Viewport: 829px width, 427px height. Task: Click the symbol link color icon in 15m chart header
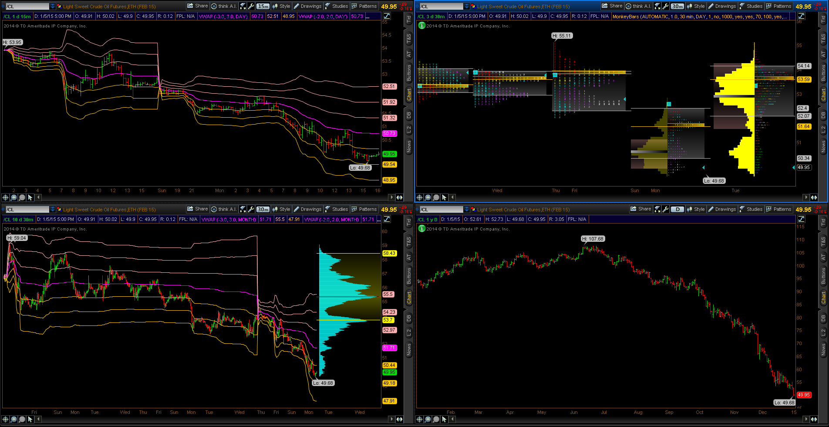point(59,6)
